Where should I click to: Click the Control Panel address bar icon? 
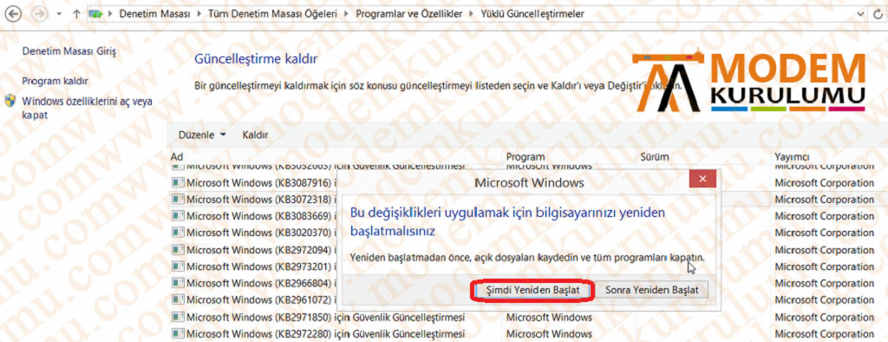[96, 14]
